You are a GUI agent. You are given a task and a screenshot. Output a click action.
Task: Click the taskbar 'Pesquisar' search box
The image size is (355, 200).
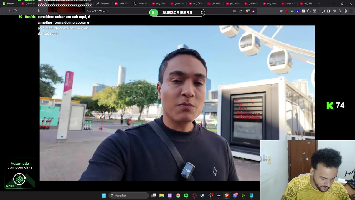click(129, 196)
